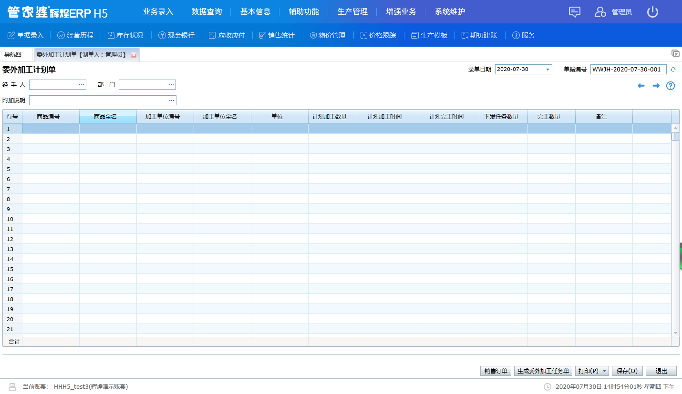Expand the 打印(P) dropdown arrow
The width and height of the screenshot is (682, 394).
pyautogui.click(x=605, y=371)
